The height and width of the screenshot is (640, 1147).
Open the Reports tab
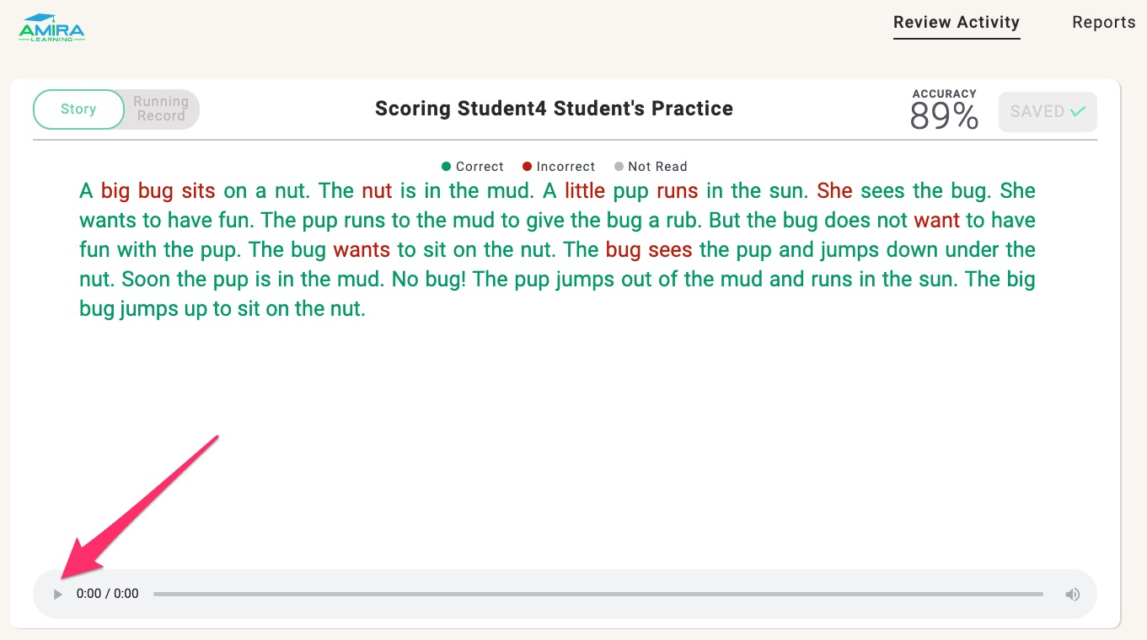pyautogui.click(x=1104, y=23)
